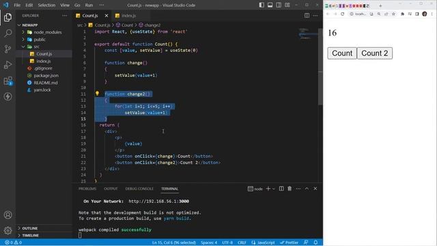Create a new terminal with plus icon
This screenshot has height=246, width=437.
[x=268, y=189]
